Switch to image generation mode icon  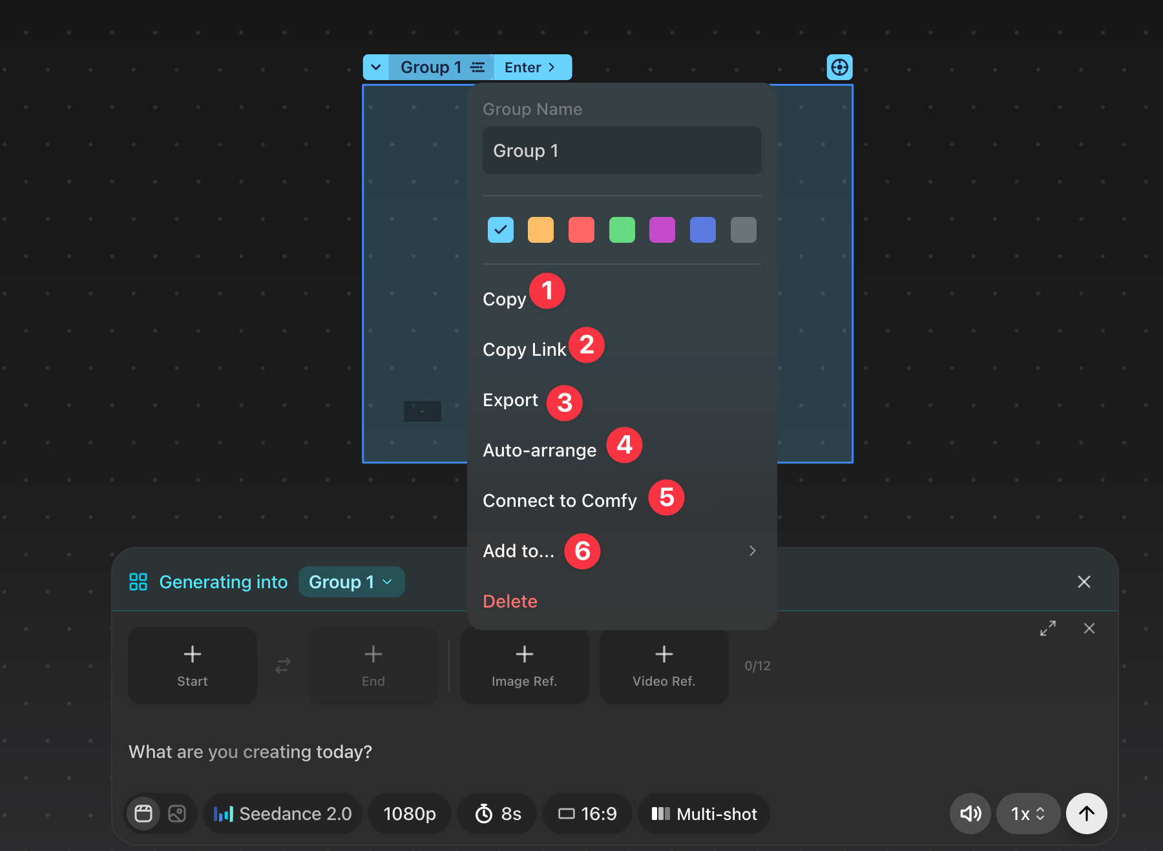177,814
